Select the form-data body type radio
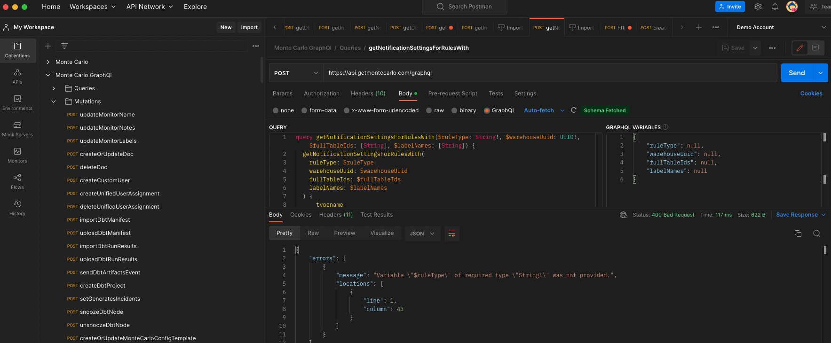The image size is (831, 343). point(304,110)
